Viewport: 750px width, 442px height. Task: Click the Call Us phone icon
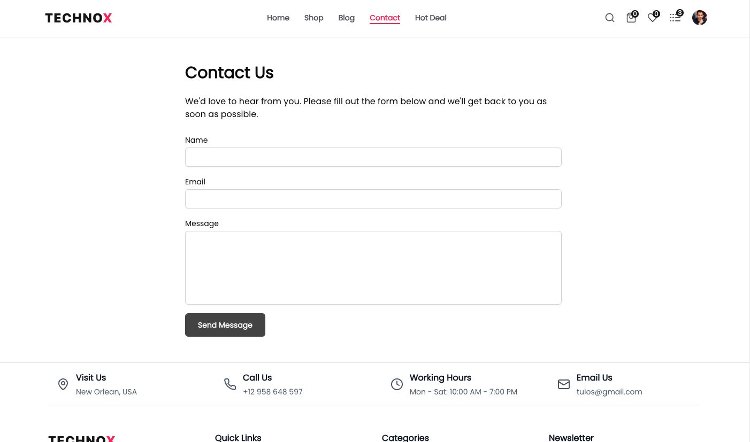point(230,384)
